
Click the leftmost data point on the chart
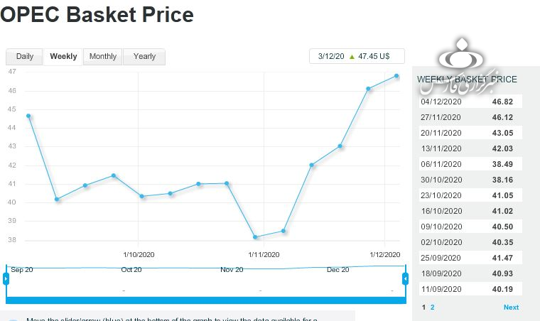pyautogui.click(x=28, y=116)
